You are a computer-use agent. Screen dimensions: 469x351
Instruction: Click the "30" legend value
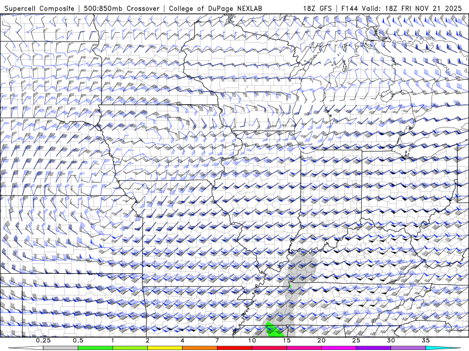(390, 340)
